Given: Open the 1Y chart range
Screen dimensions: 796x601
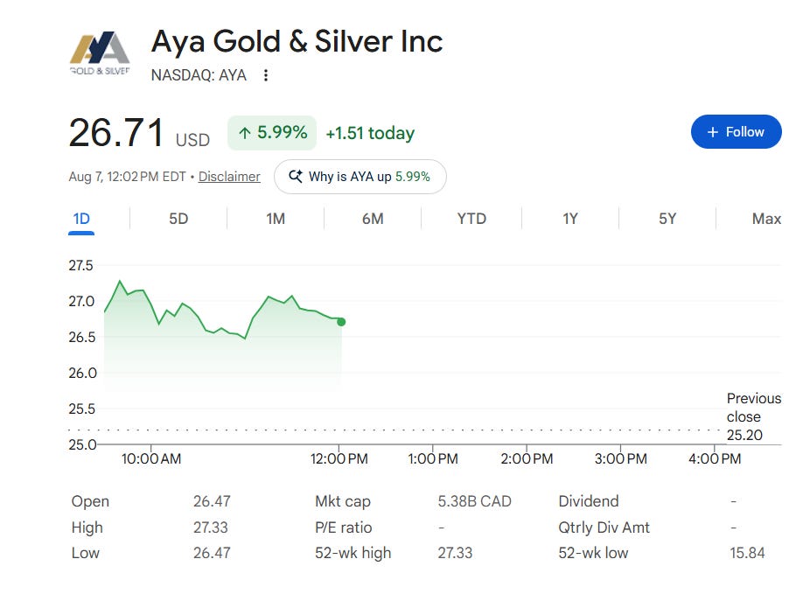Looking at the screenshot, I should point(570,219).
